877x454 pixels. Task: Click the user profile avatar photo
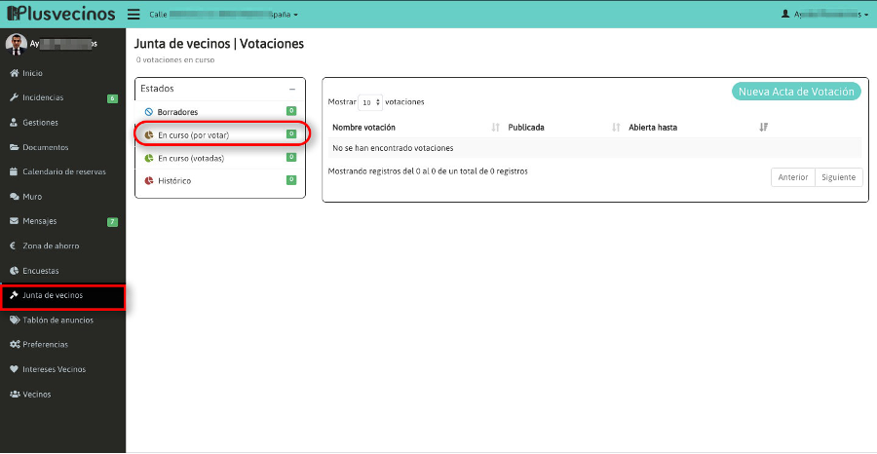pos(17,44)
